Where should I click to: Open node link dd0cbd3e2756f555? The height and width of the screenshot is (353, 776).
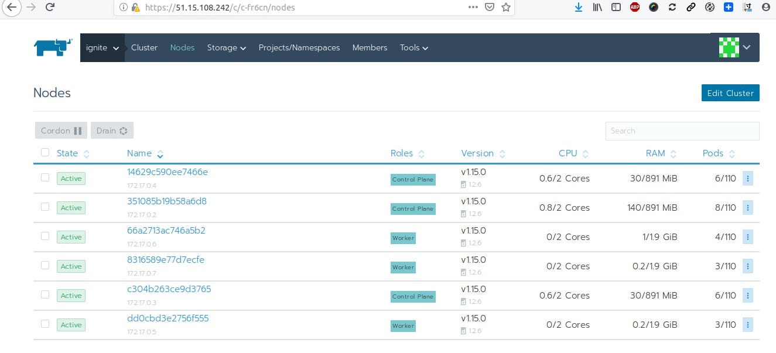click(x=168, y=318)
